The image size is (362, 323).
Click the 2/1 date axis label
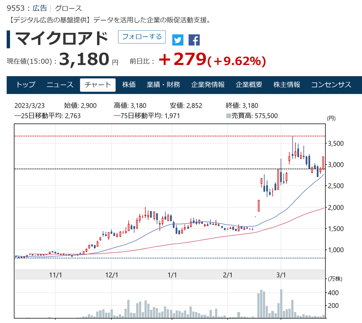pyautogui.click(x=228, y=275)
